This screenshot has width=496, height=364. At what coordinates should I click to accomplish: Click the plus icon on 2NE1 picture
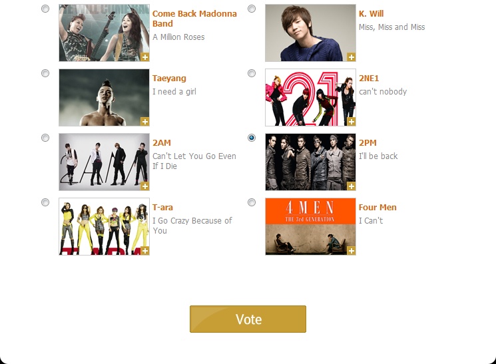click(351, 122)
